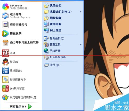Open the 网上邻居 network icon

pyautogui.click(x=46, y=30)
